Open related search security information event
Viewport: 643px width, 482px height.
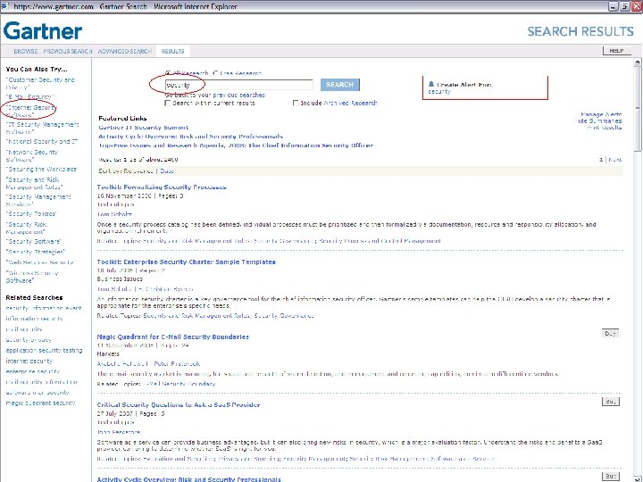tap(44, 308)
